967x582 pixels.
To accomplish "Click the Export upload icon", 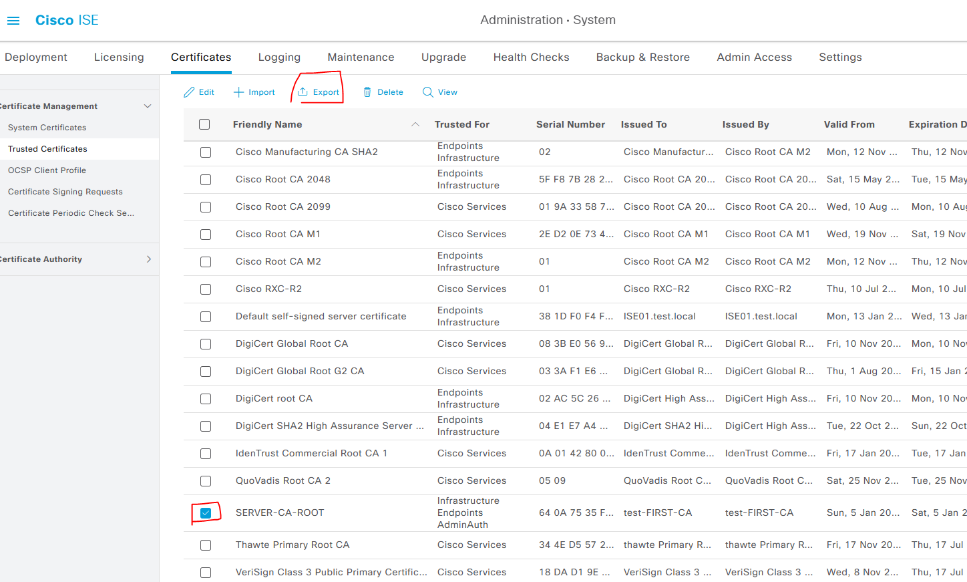I will (x=303, y=92).
